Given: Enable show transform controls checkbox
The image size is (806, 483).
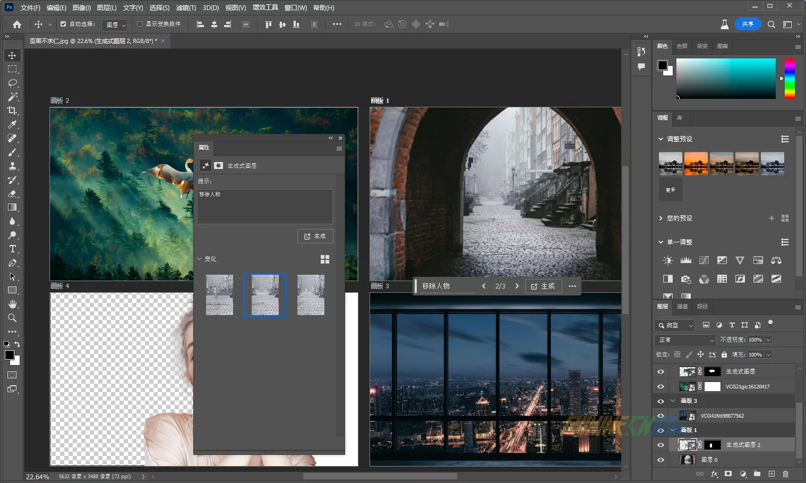Looking at the screenshot, I should (140, 24).
